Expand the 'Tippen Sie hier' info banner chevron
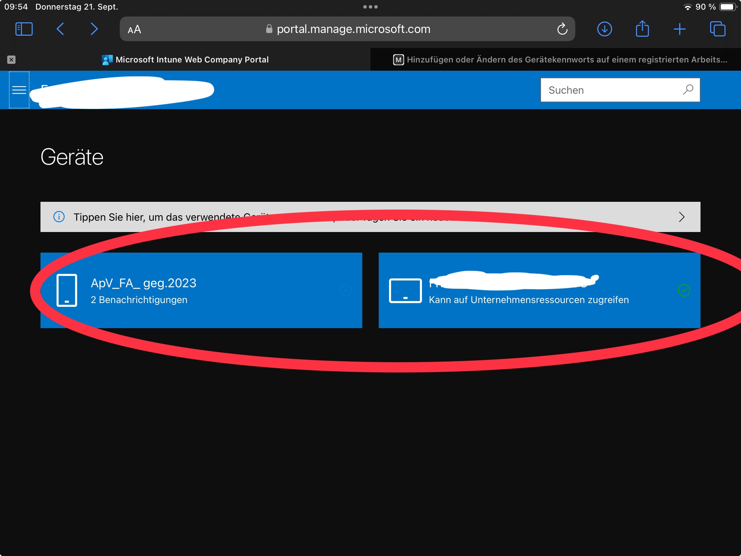This screenshot has width=741, height=556. [x=682, y=217]
